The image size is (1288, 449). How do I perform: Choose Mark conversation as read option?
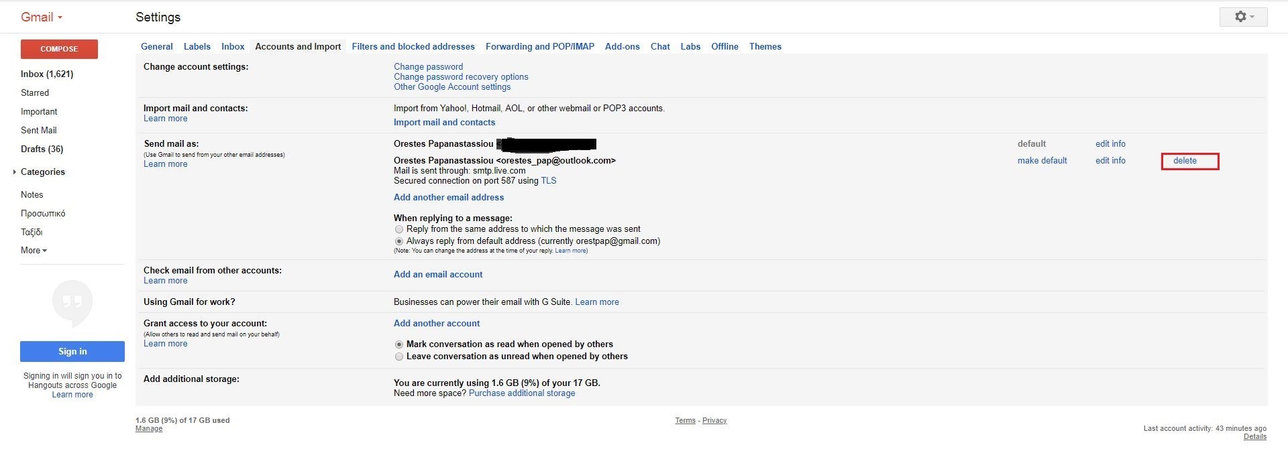click(x=399, y=344)
